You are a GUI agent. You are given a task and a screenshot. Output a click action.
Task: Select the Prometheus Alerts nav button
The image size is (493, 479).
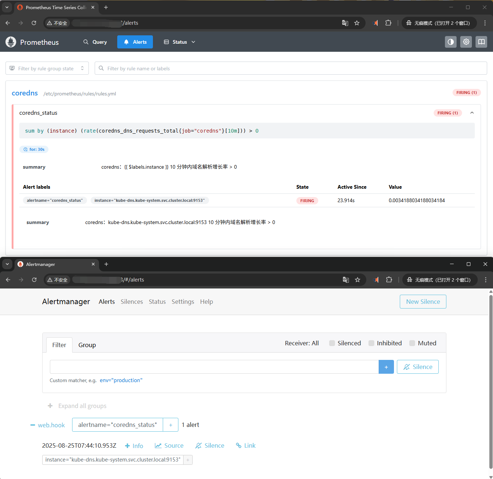coord(135,42)
